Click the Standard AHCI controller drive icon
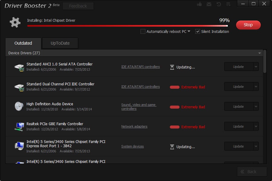The image size is (272, 181). [19, 67]
